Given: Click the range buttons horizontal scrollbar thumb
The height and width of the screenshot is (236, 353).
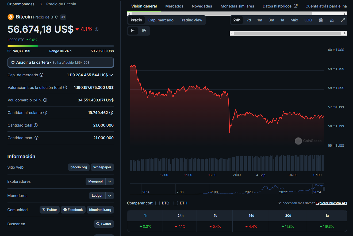Looking at the screenshot, I should coord(287,33).
